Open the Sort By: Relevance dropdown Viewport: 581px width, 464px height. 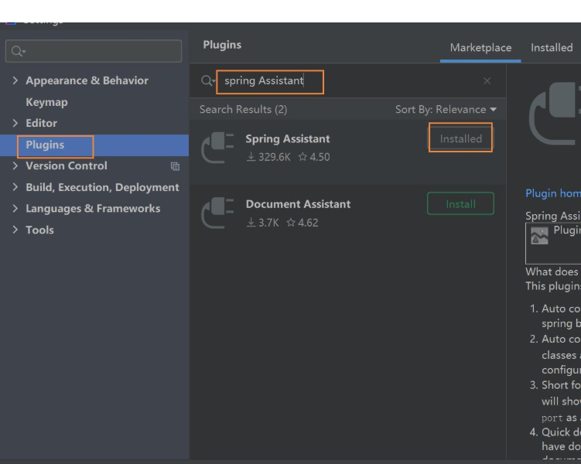pyautogui.click(x=446, y=110)
